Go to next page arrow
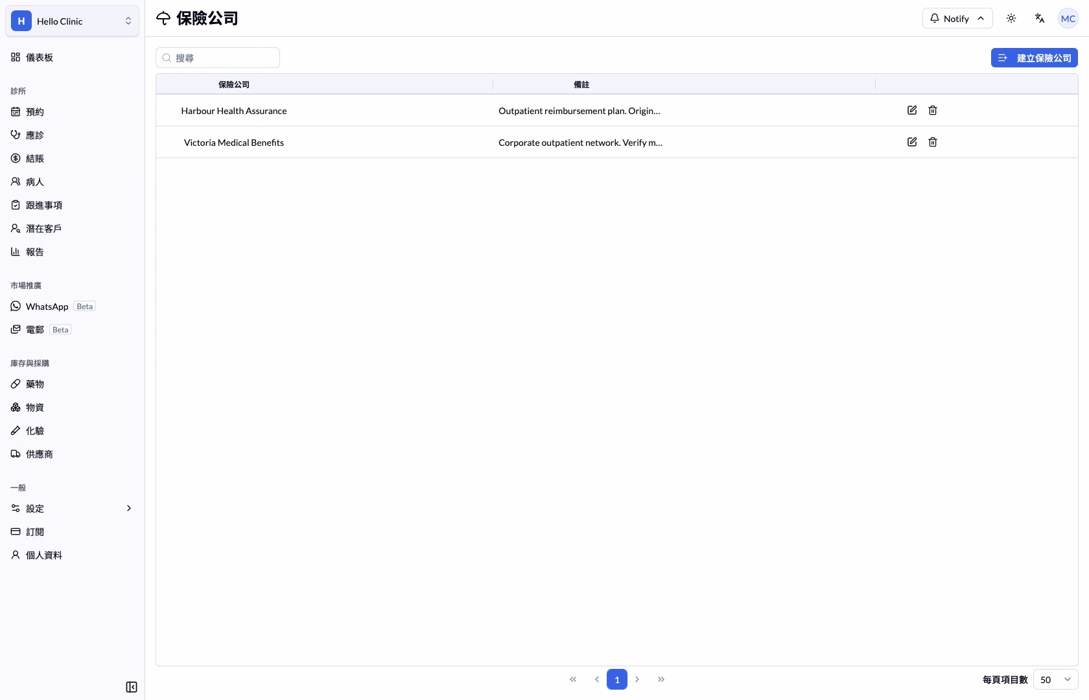Viewport: 1089px width, 700px height. pos(637,679)
